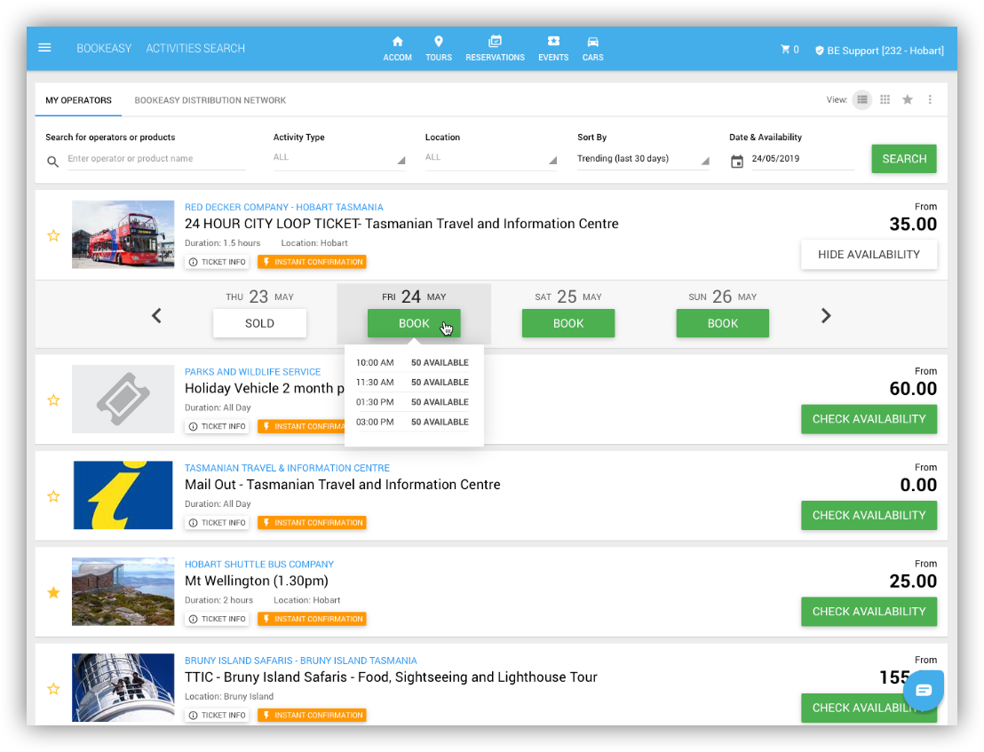Screen dimensions: 984x752
Task: Show favourites with the star view icon
Action: [x=908, y=99]
